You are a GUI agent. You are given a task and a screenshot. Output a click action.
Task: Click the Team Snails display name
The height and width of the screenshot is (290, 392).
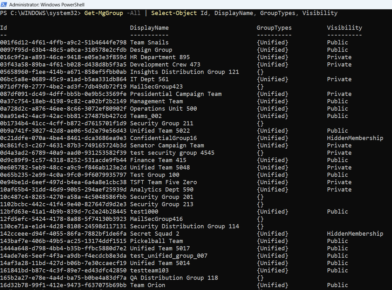coord(149,43)
